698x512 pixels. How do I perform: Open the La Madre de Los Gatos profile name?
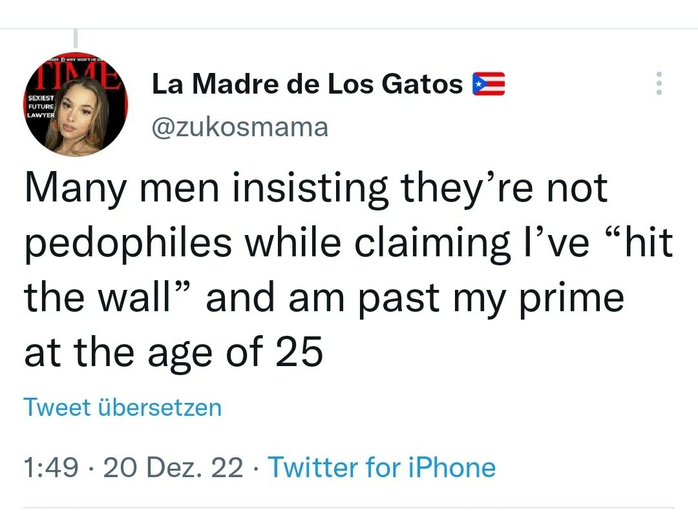tap(307, 84)
